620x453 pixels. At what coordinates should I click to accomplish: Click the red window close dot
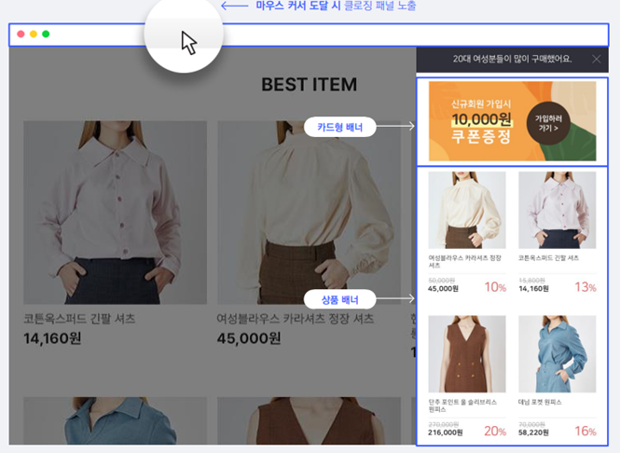pos(21,34)
